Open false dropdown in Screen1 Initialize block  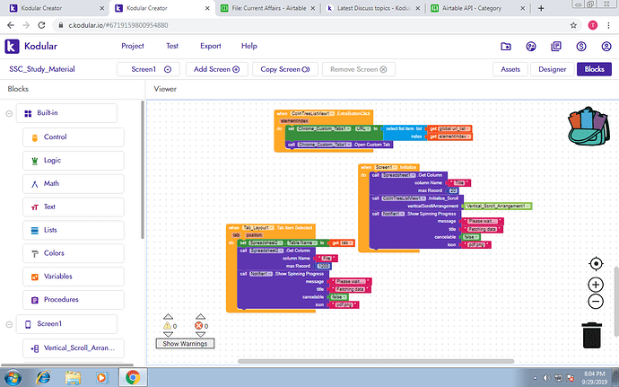pos(471,237)
